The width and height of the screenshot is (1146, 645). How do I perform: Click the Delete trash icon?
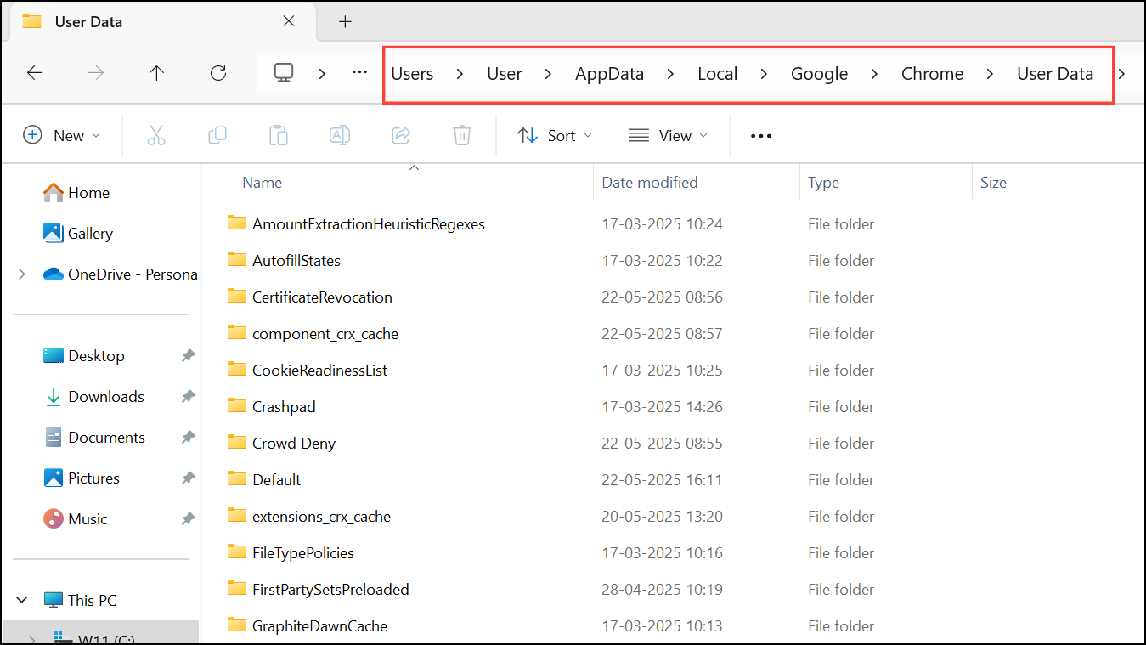pyautogui.click(x=462, y=135)
